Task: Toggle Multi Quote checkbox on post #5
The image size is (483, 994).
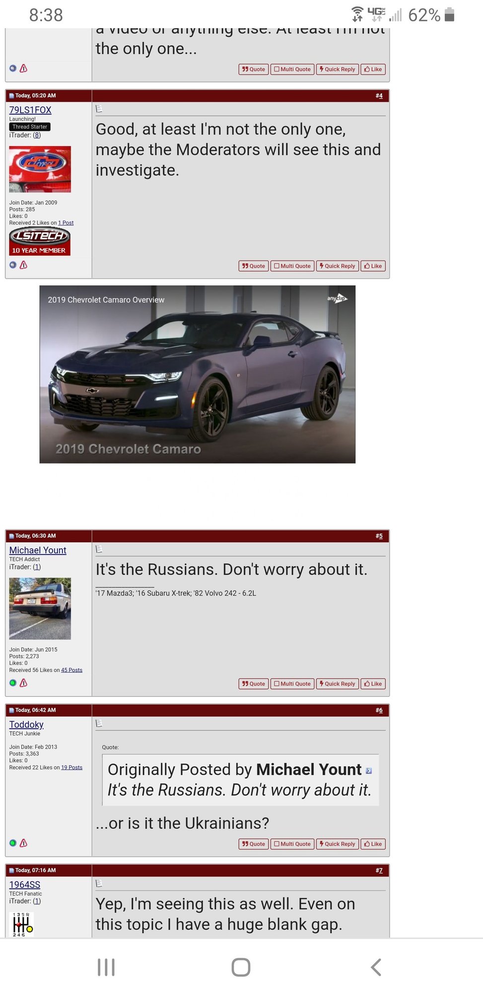Action: pos(292,684)
